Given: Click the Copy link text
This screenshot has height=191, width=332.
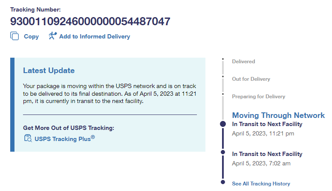Looking at the screenshot, I should click(31, 37).
